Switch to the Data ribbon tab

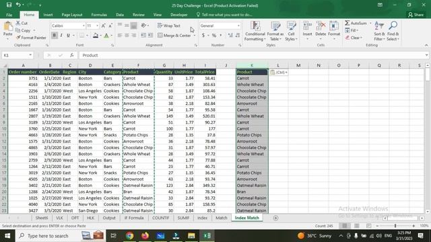click(x=120, y=15)
